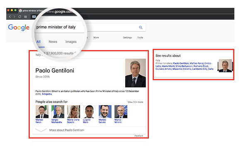This screenshot has width=241, height=158.
Task: Open the Marco Minniti thumbnail photo
Action: (121, 112)
